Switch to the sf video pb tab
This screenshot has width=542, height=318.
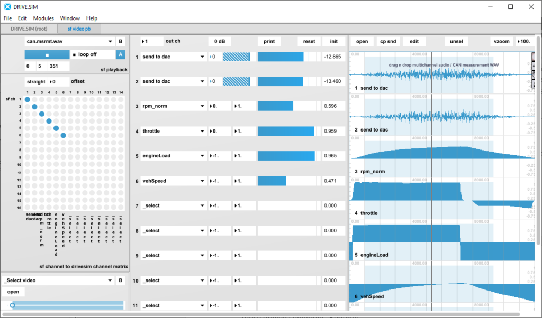pyautogui.click(x=79, y=29)
